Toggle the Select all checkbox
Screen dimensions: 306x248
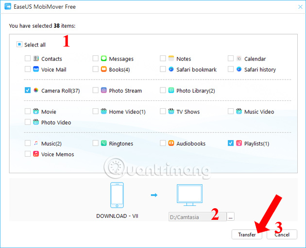tap(19, 45)
